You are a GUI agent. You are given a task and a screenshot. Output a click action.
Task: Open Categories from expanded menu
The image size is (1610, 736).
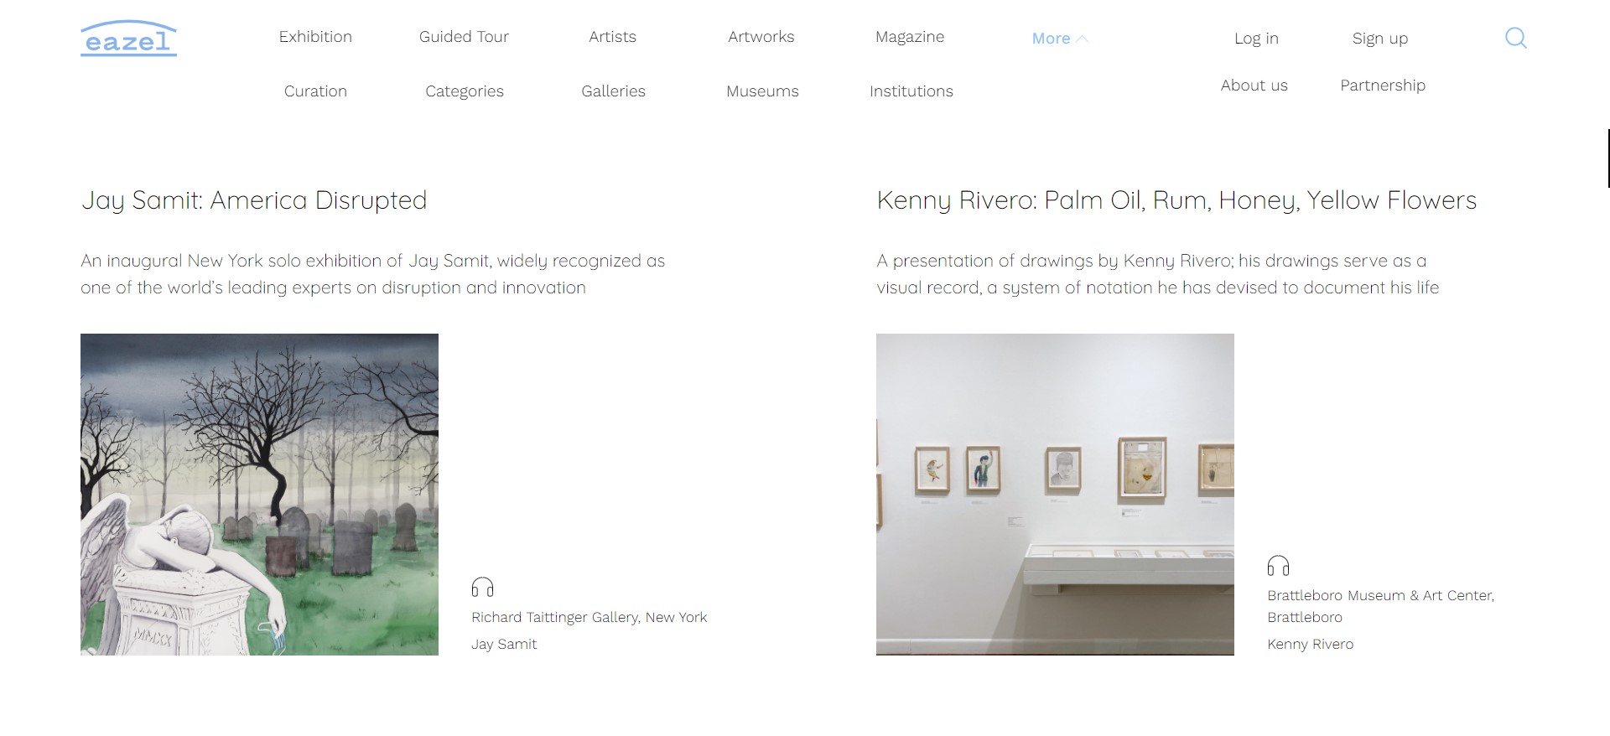coord(465,91)
